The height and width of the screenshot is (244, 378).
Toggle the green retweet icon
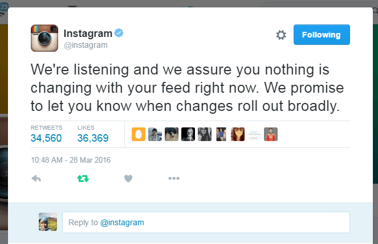83,179
